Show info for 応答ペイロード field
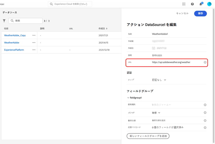 (205, 128)
